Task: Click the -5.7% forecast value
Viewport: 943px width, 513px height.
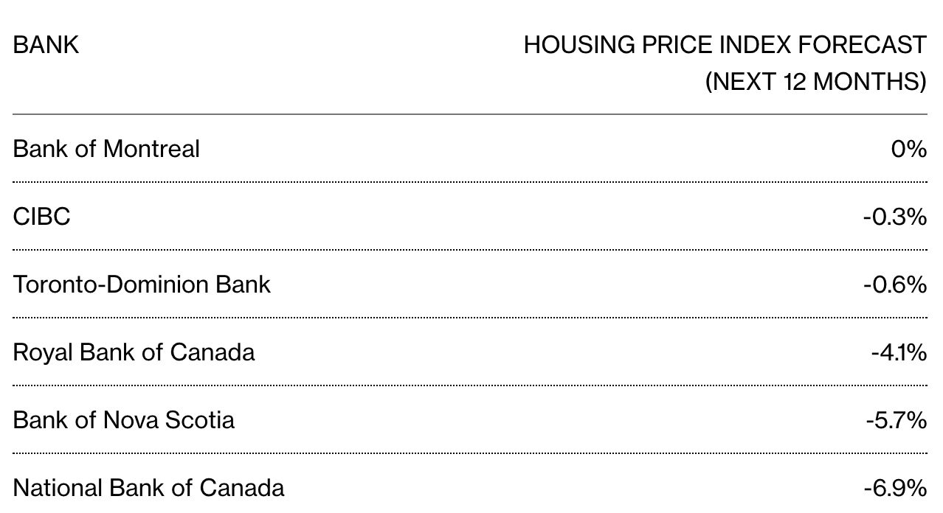Action: pos(896,420)
